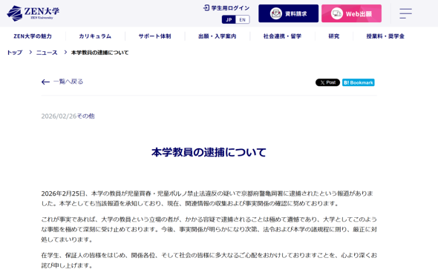Click the 資料請求 button
The height and width of the screenshot is (278, 438).
pyautogui.click(x=288, y=13)
